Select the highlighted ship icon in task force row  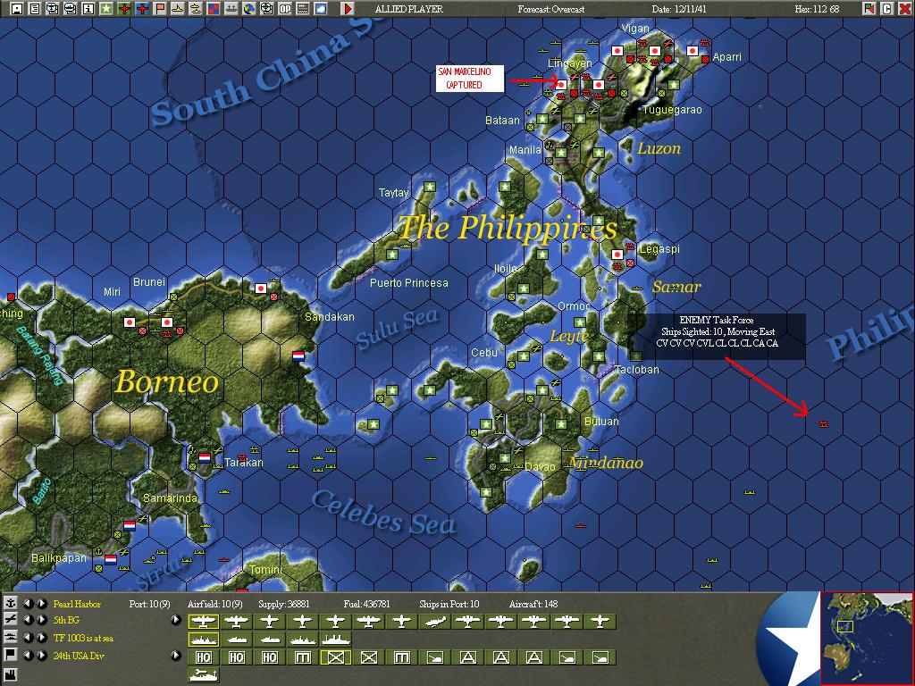[204, 640]
